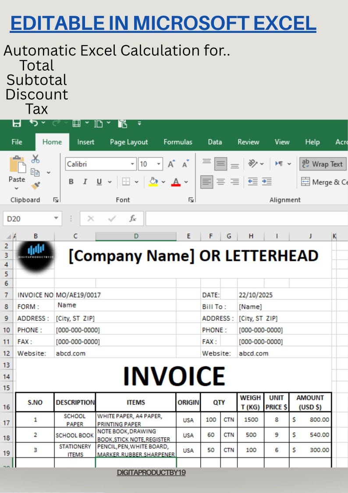This screenshot has height=493, width=348.
Task: Click the Name Box showing D20
Action: pos(32,219)
